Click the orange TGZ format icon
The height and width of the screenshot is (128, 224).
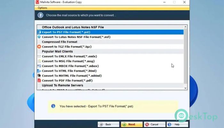click(39, 47)
